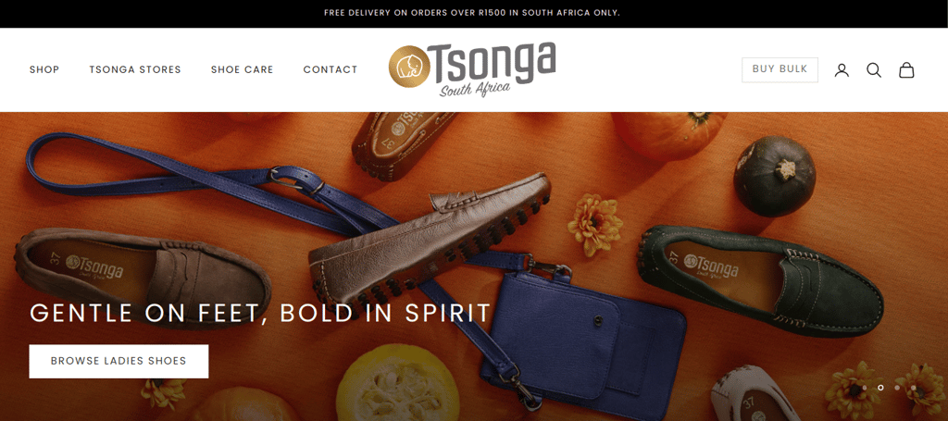948x421 pixels.
Task: Open search with the magnifier icon
Action: pyautogui.click(x=874, y=70)
